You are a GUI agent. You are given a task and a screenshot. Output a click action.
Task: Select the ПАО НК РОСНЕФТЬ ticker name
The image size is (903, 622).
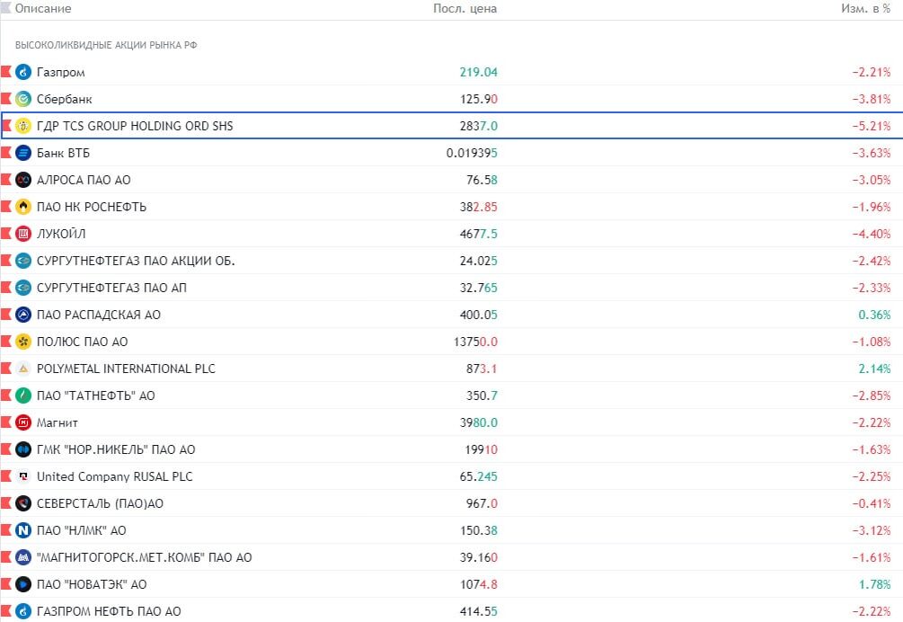[92, 207]
